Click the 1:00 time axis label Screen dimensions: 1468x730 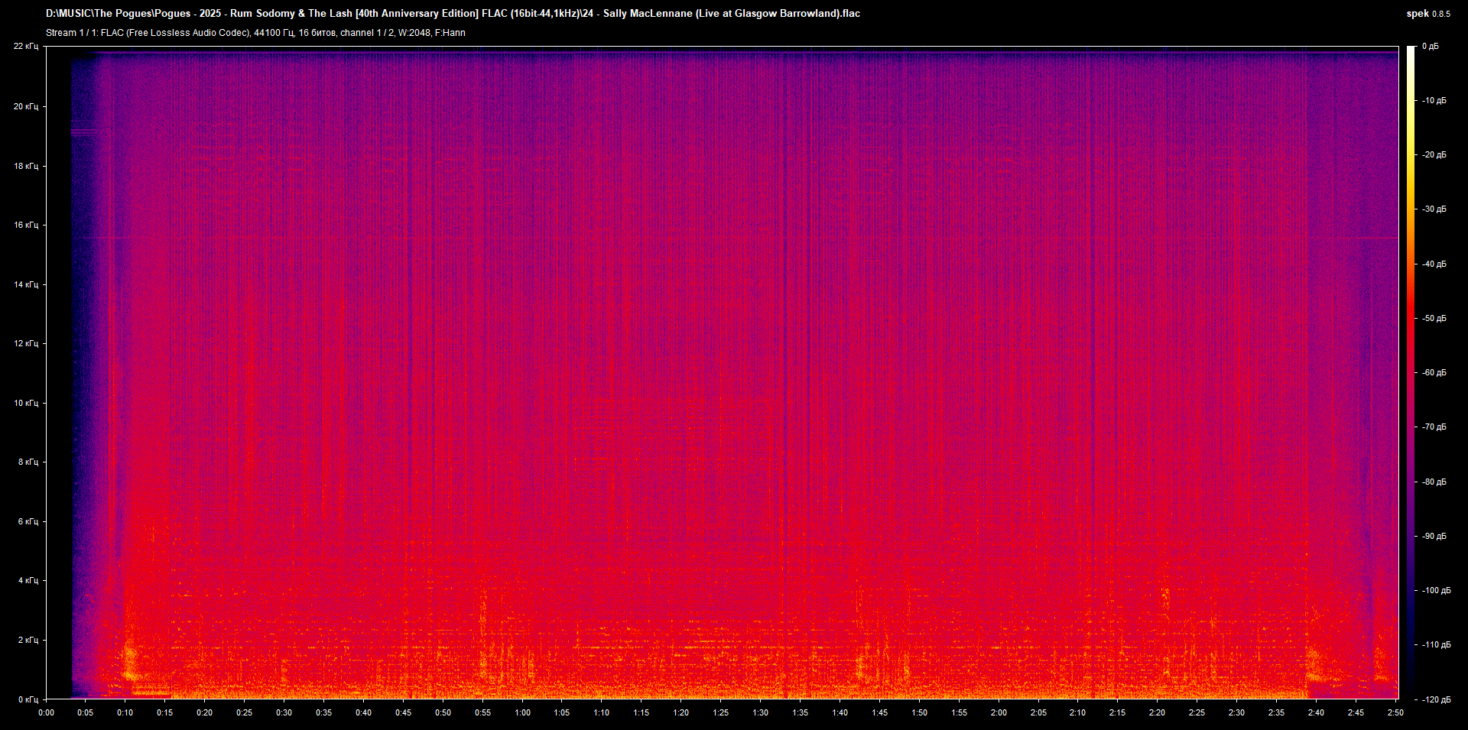522,712
